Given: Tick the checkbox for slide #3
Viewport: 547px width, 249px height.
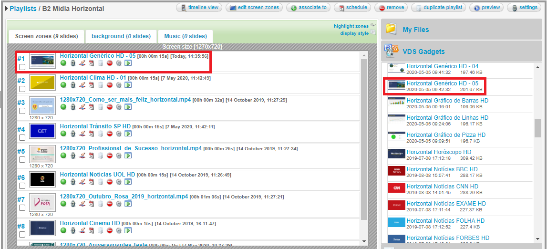Looking at the screenshot, I should (22, 111).
